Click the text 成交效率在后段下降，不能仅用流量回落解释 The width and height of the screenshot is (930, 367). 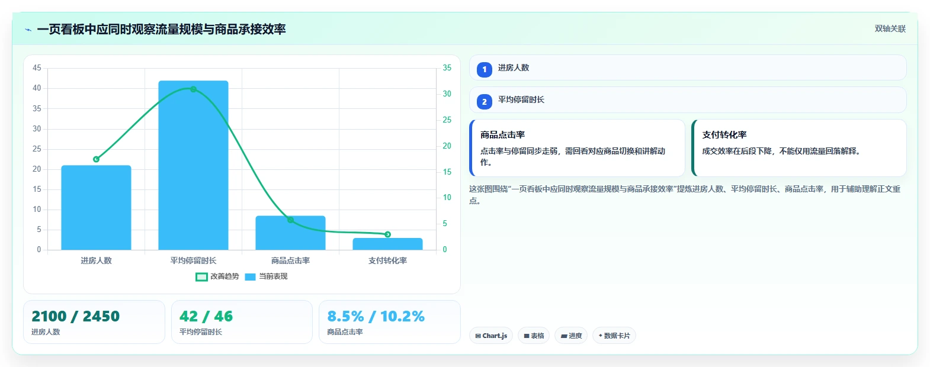tap(781, 151)
